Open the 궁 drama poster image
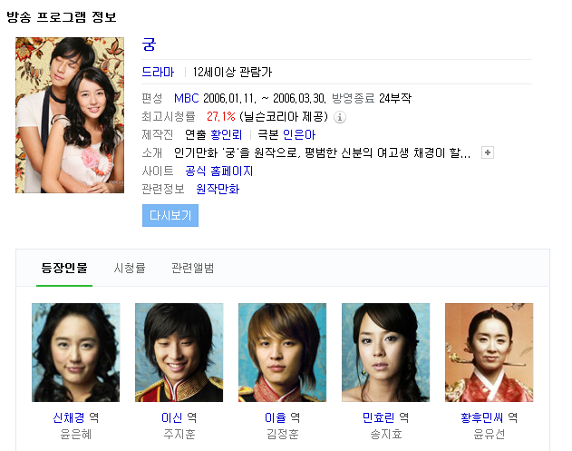Image resolution: width=572 pixels, height=451 pixels. click(70, 115)
